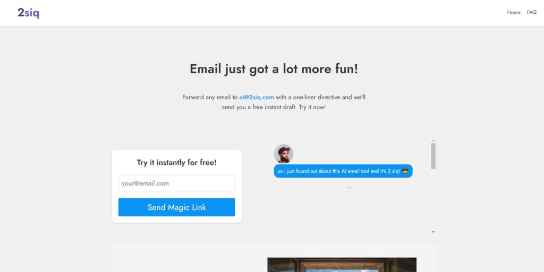The width and height of the screenshot is (544, 272).
Task: Click the scrollbar track below the thumb
Action: tap(433, 201)
